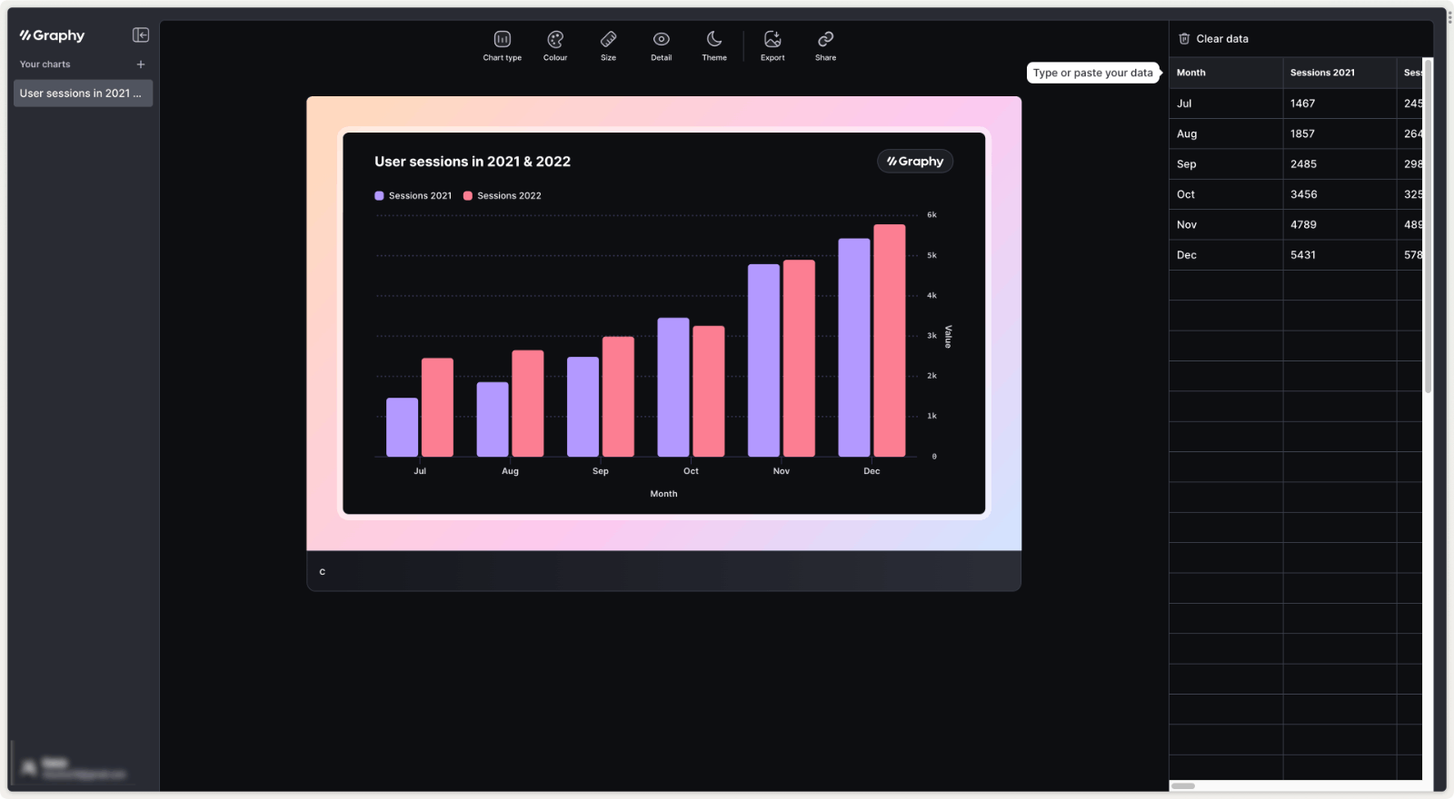Add a new chart with plus icon
1454x799 pixels.
pos(141,64)
